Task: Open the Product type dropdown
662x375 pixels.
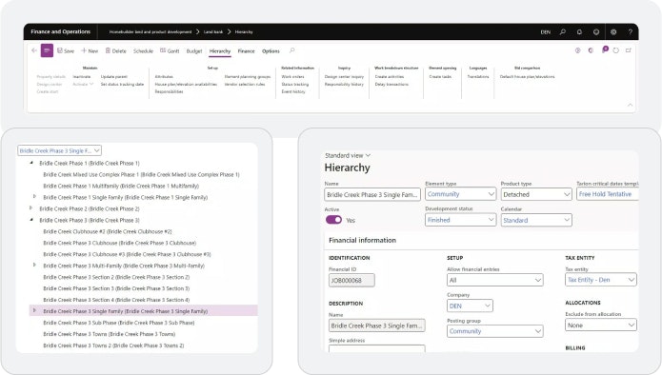Action: pos(536,194)
